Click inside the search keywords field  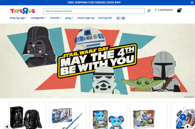94,11
